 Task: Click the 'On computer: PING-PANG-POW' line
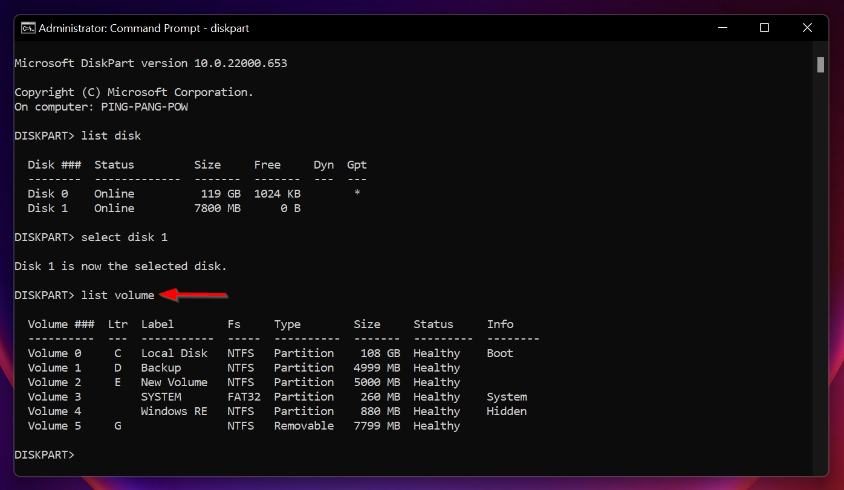tap(101, 107)
